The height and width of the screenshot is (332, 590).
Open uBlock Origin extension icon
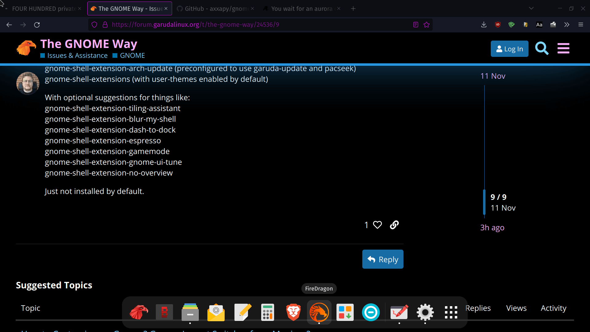pyautogui.click(x=498, y=25)
